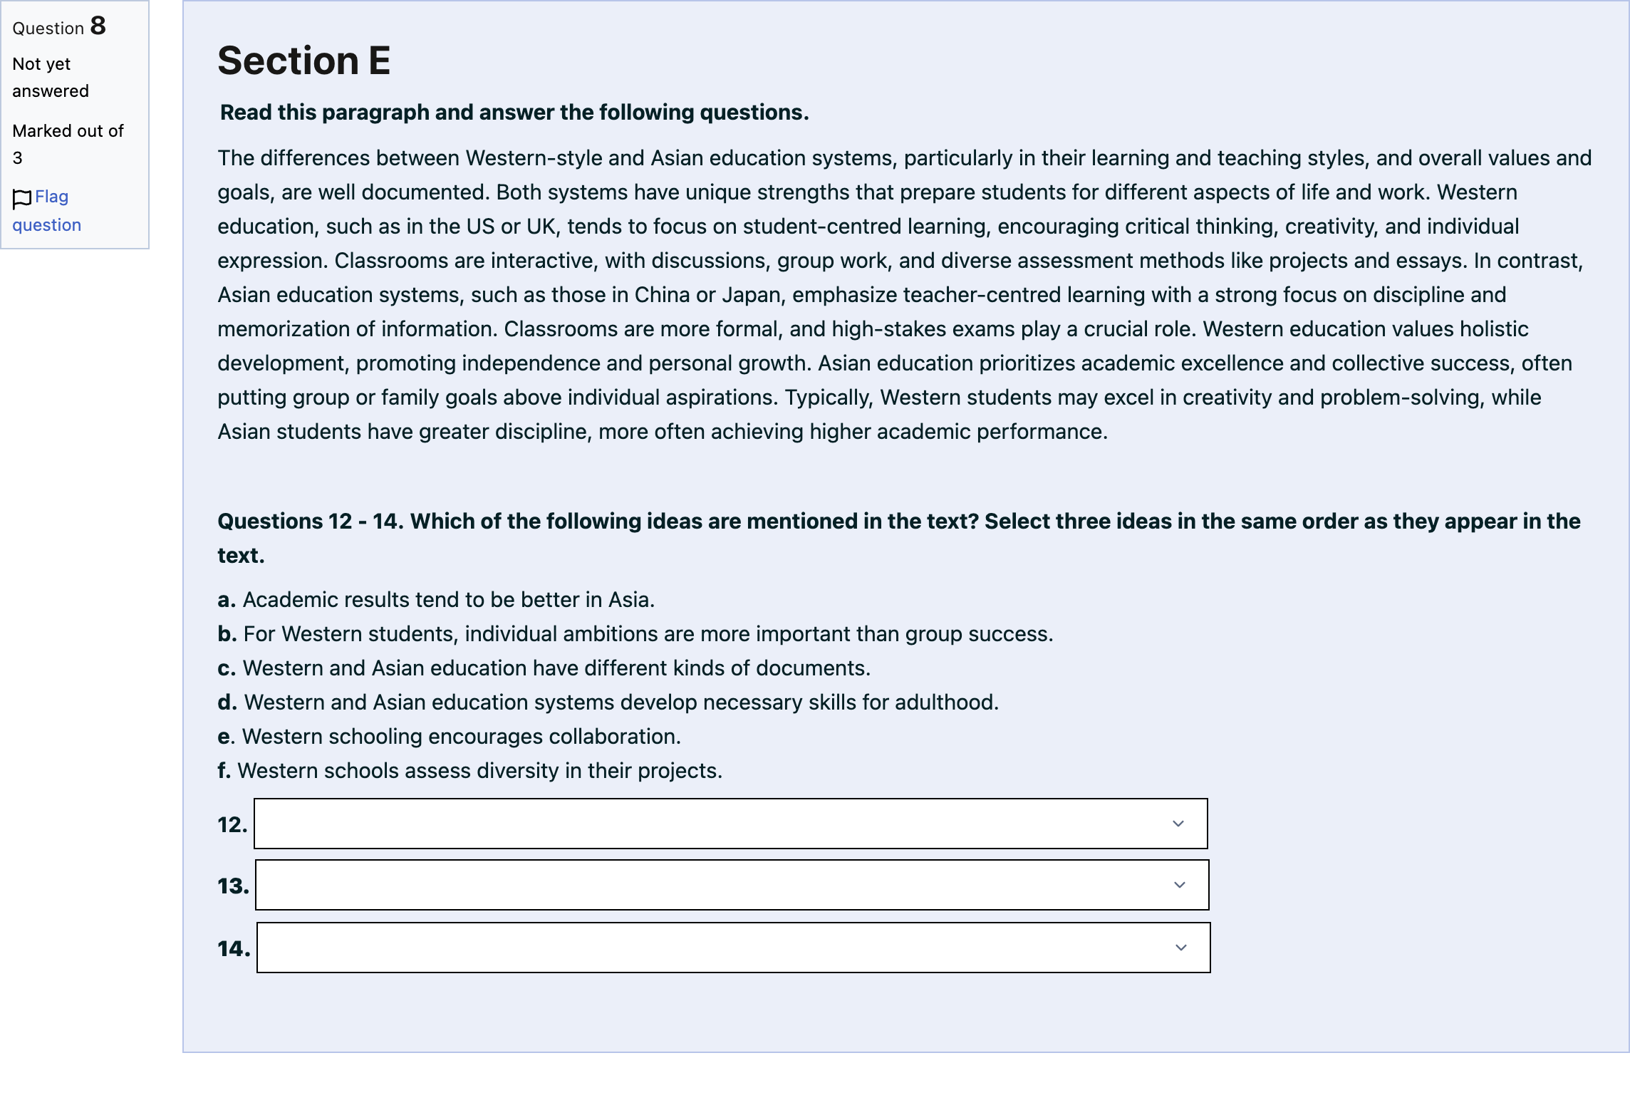This screenshot has width=1630, height=1110.
Task: Click option f about assessing diversity
Action: pyautogui.click(x=470, y=771)
